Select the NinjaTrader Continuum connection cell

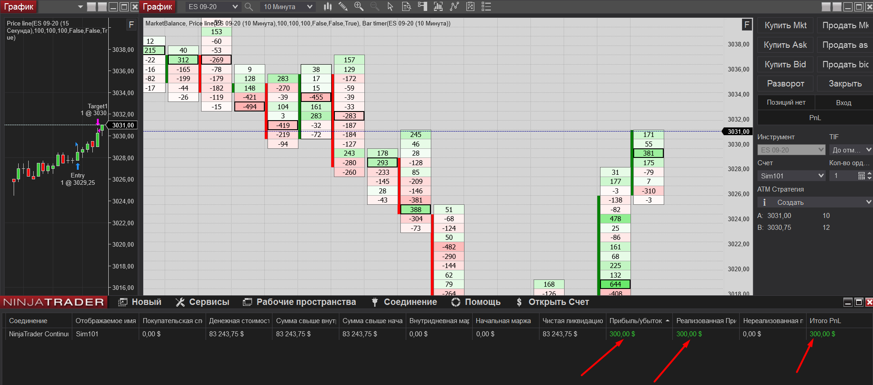39,334
